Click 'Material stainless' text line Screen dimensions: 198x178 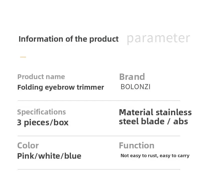pyautogui.click(x=155, y=112)
